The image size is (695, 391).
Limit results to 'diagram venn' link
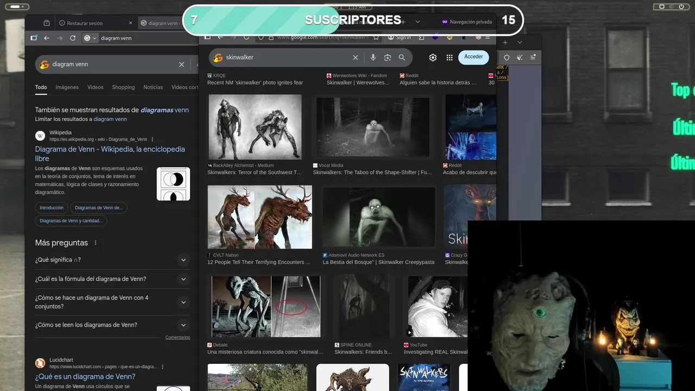110,119
